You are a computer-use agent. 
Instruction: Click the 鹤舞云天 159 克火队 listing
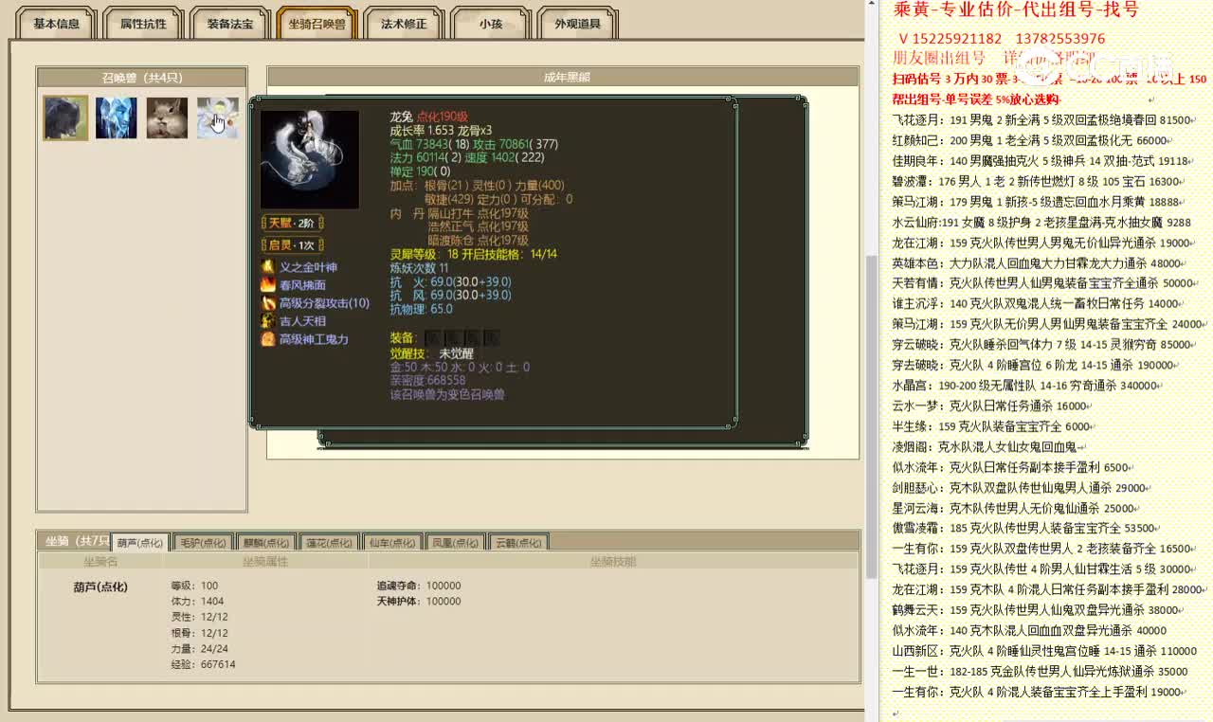(1041, 610)
